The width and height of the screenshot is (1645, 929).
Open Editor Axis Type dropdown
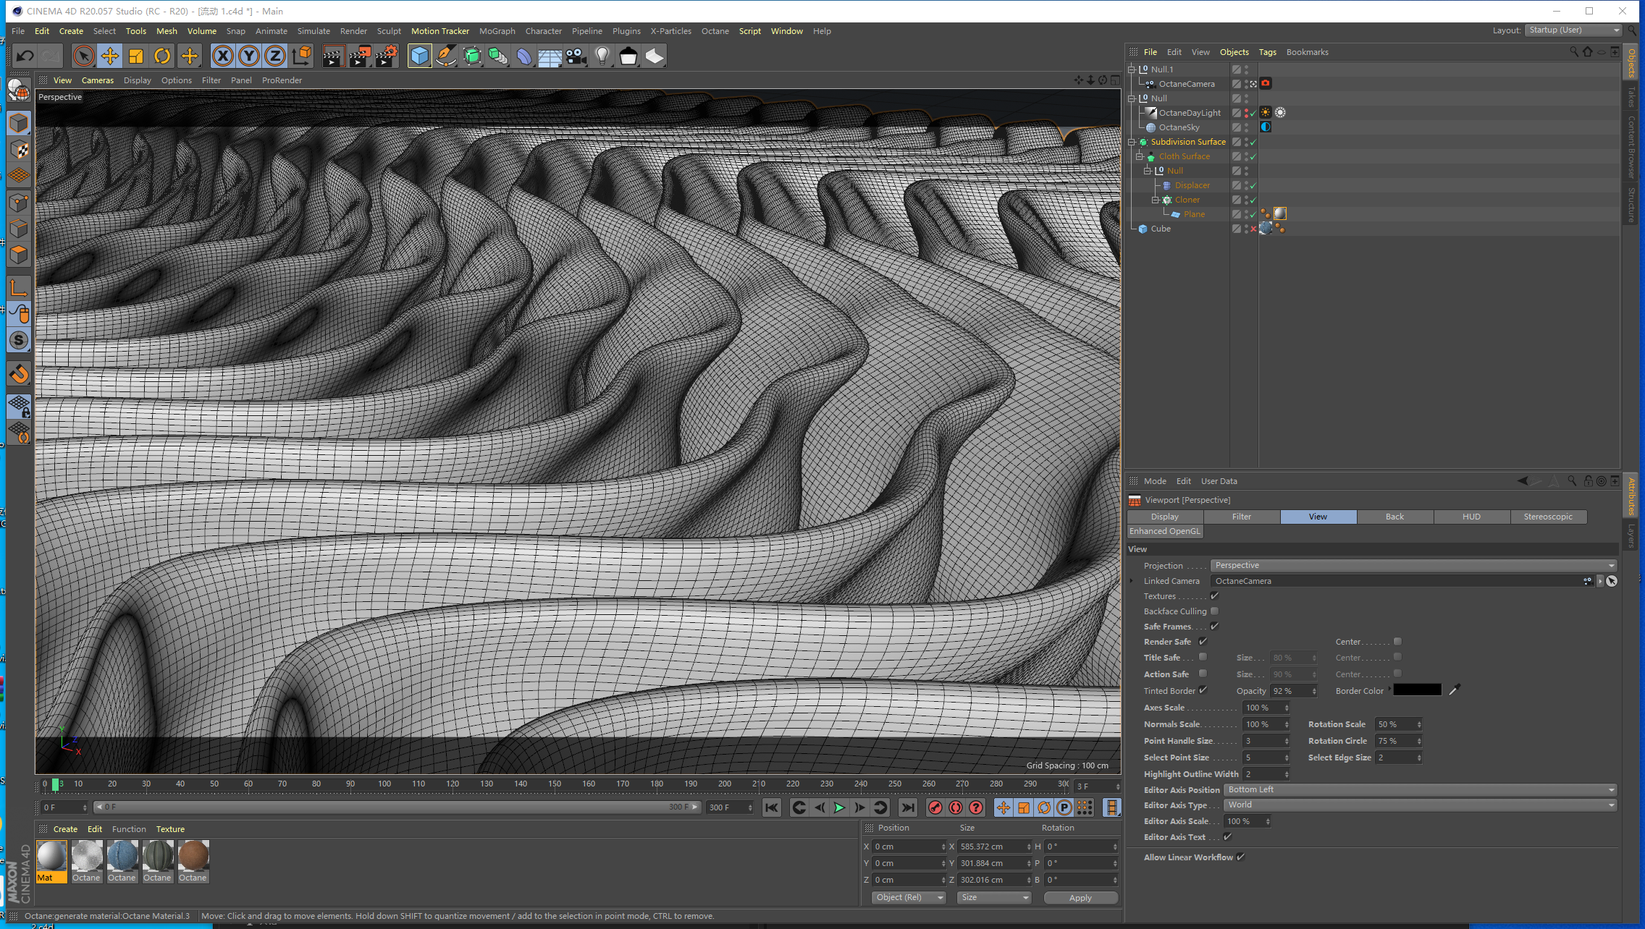(x=1420, y=805)
